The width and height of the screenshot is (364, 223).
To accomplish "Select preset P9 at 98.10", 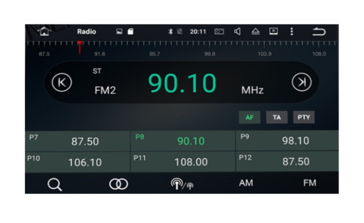I will [x=287, y=141].
